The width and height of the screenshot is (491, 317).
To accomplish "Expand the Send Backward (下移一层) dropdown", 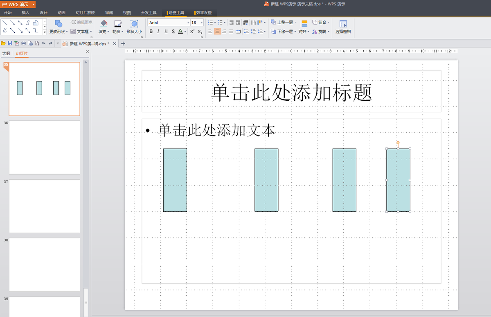I will 295,32.
